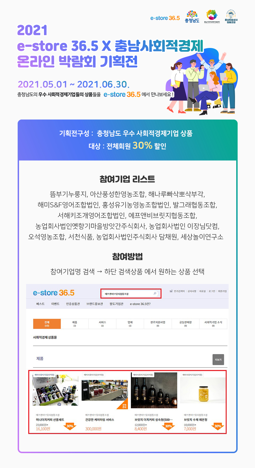Open the 인증상품관 menu item
The width and height of the screenshot is (255, 468).
click(73, 304)
